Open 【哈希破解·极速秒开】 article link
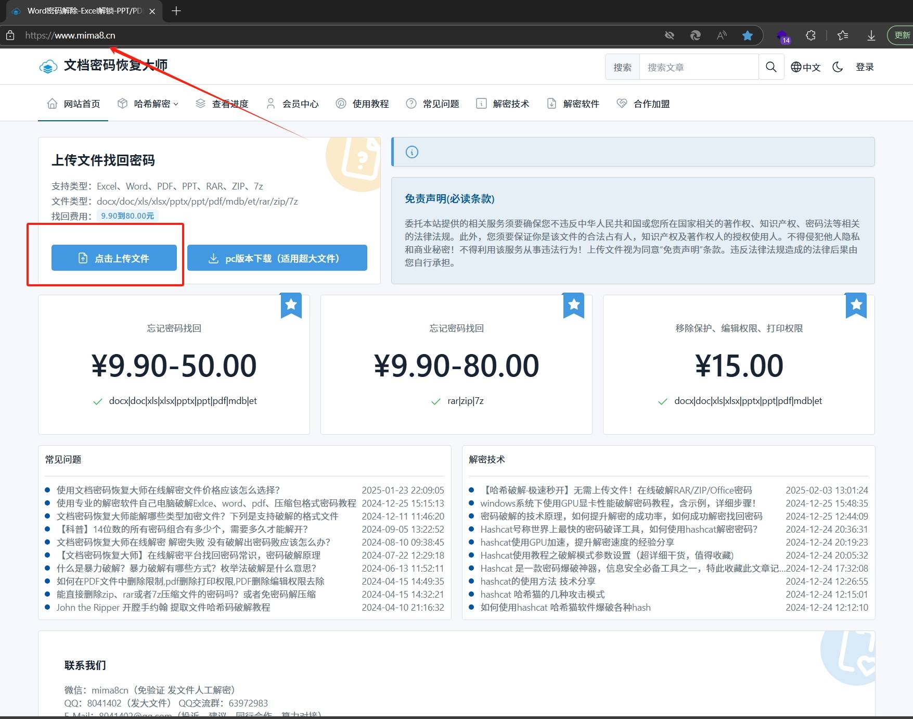The height and width of the screenshot is (719, 913). [616, 490]
